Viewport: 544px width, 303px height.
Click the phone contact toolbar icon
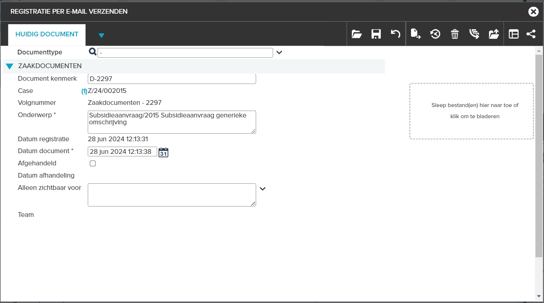coord(474,34)
